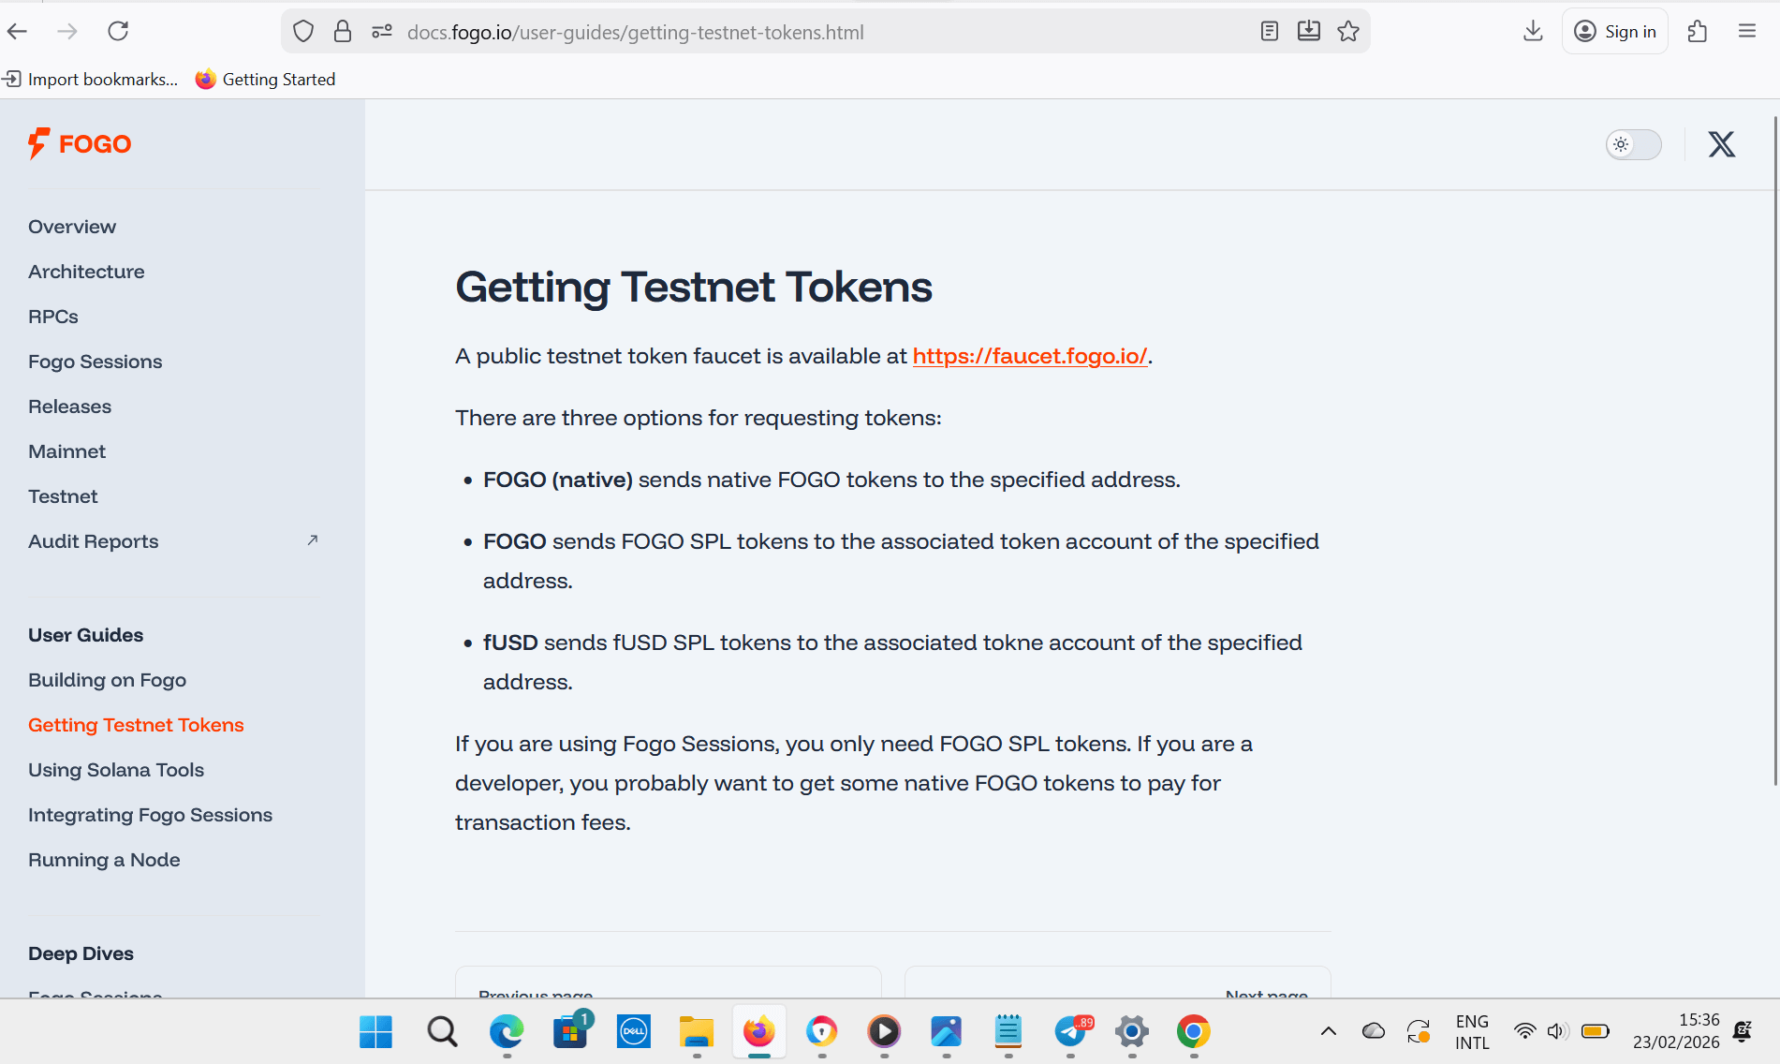Show hidden system tray icons
Screen dimensions: 1780x1064
click(1328, 1032)
